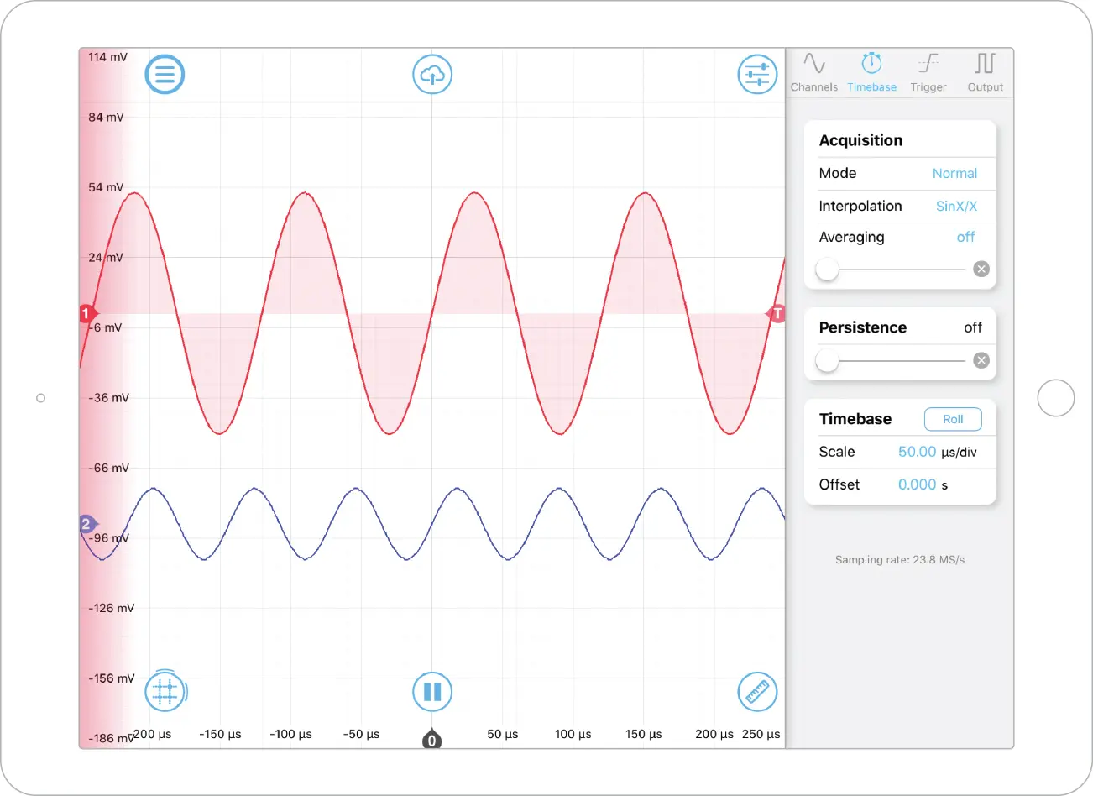
Task: Reset the Persistence slider with X button
Action: coord(981,360)
